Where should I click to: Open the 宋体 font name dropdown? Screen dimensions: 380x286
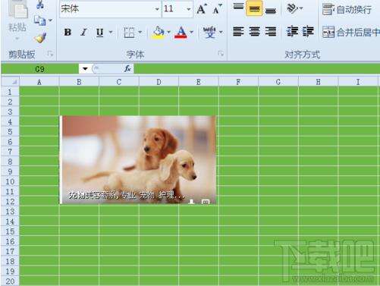157,9
